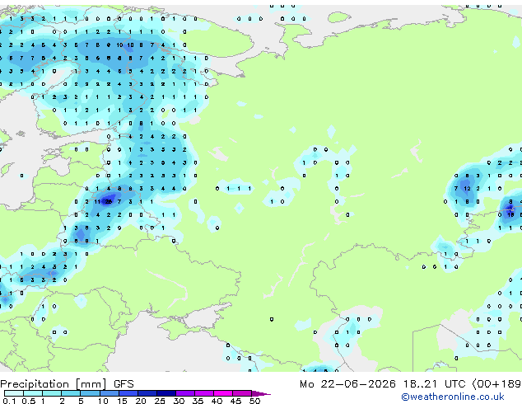Screen dimensions: 522x404
Task: Pick the legend swatch between 25 and 30
Action: [x=166, y=393]
